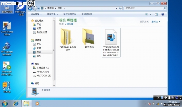Open the 組合管理 menu
The height and width of the screenshot is (107, 182).
click(36, 14)
